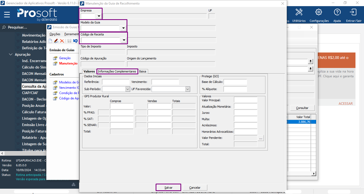Viewport: 364px width, 194px height.
Task: Click the Cancelar button
Action: click(195, 188)
